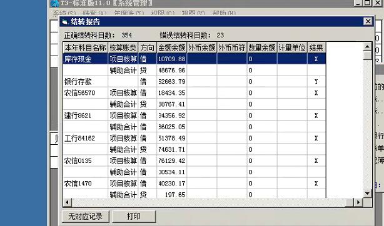Click the X result in 库存现金 row
Image resolution: width=384 pixels, height=226 pixels.
click(316, 59)
